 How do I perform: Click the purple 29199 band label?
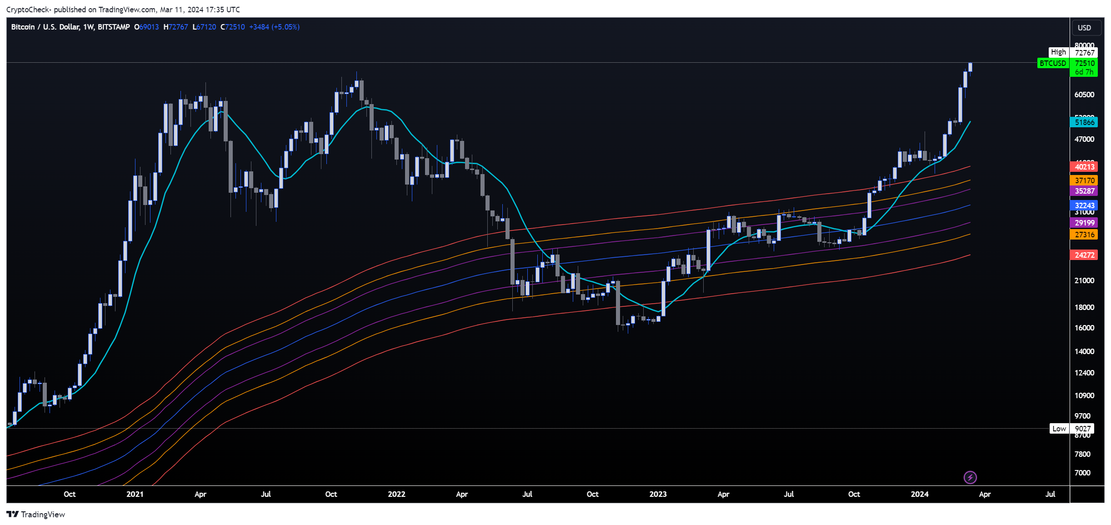coord(1084,223)
